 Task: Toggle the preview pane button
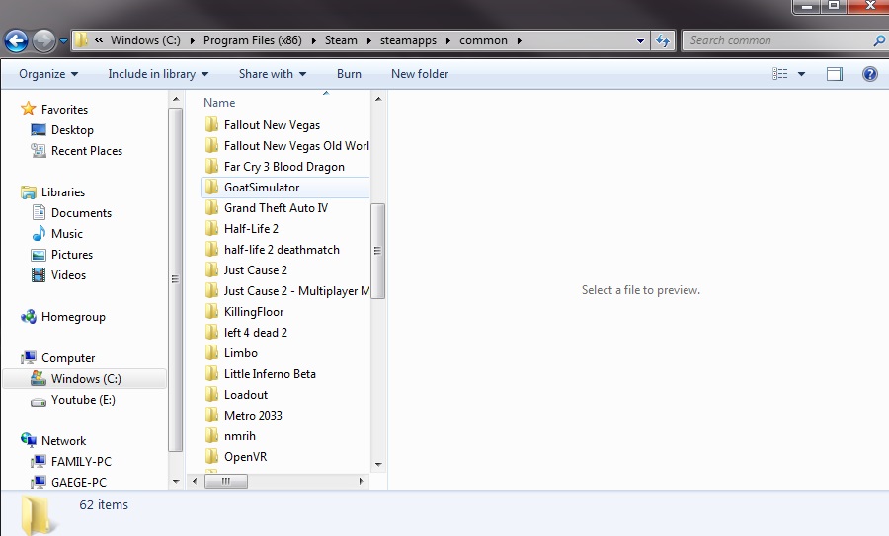[x=834, y=74]
